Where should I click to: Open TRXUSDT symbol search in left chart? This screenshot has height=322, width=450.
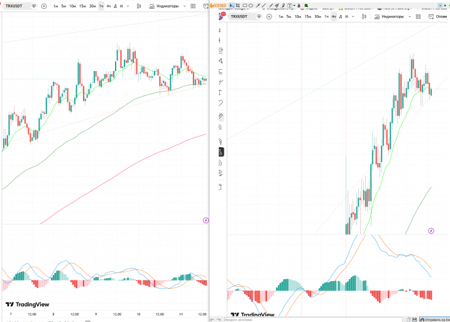point(14,6)
